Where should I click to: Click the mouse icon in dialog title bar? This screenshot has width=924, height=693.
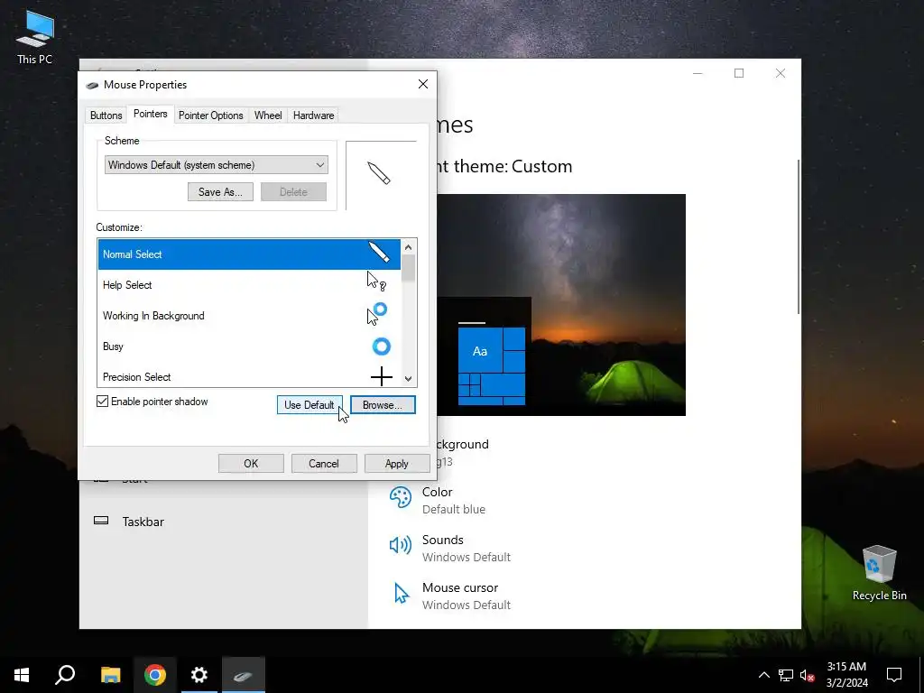[x=92, y=85]
